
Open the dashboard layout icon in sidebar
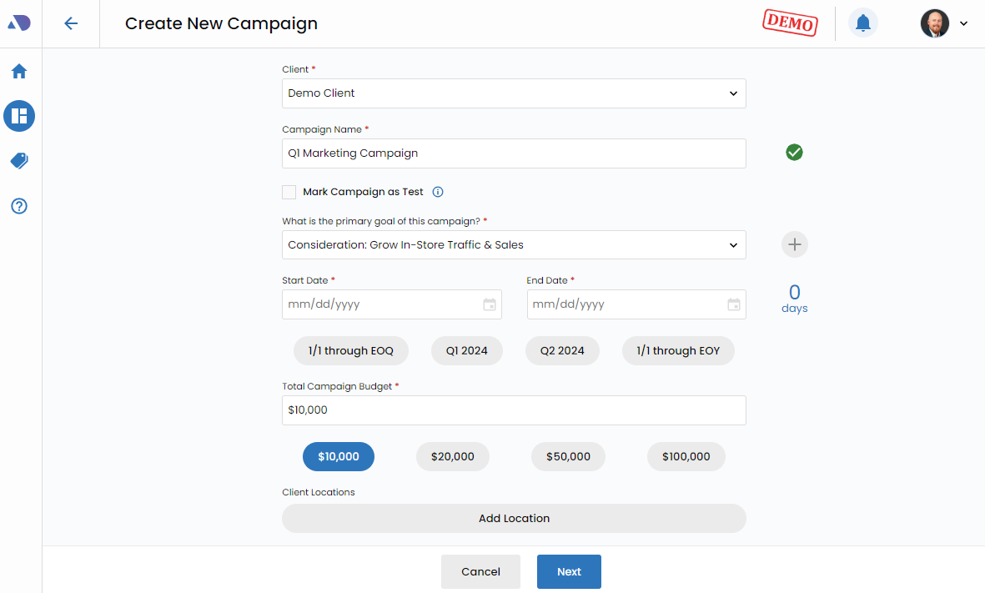point(19,116)
